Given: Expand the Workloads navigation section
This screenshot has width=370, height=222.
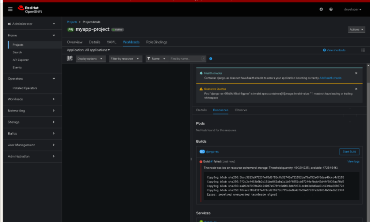Looking at the screenshot, I should click(x=31, y=99).
